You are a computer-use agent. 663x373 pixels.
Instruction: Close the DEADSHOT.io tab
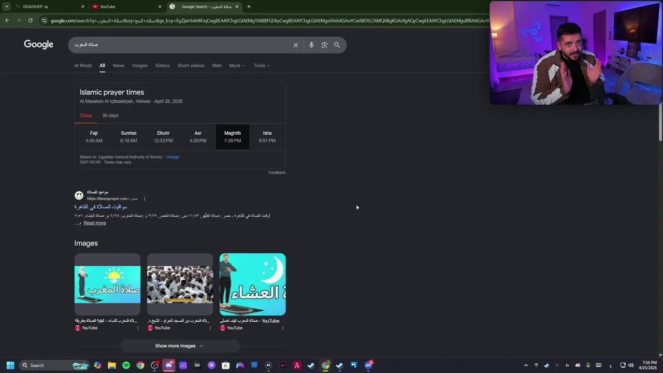82,7
